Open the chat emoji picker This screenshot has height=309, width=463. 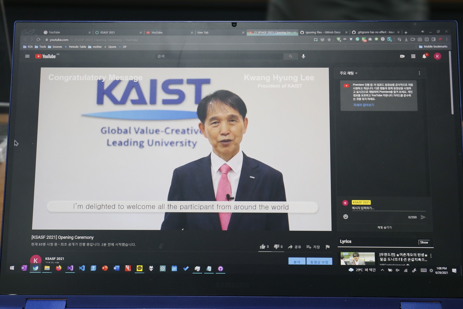(x=346, y=217)
